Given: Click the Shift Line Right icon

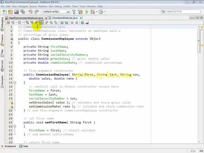Looking at the screenshot, I should 66,23.
